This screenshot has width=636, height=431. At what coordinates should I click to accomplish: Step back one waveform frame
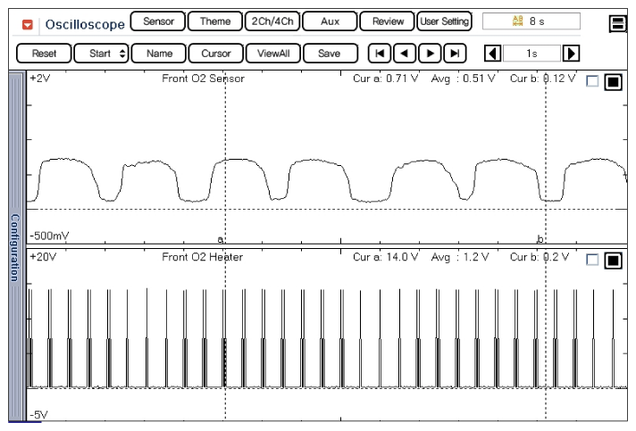tap(406, 54)
